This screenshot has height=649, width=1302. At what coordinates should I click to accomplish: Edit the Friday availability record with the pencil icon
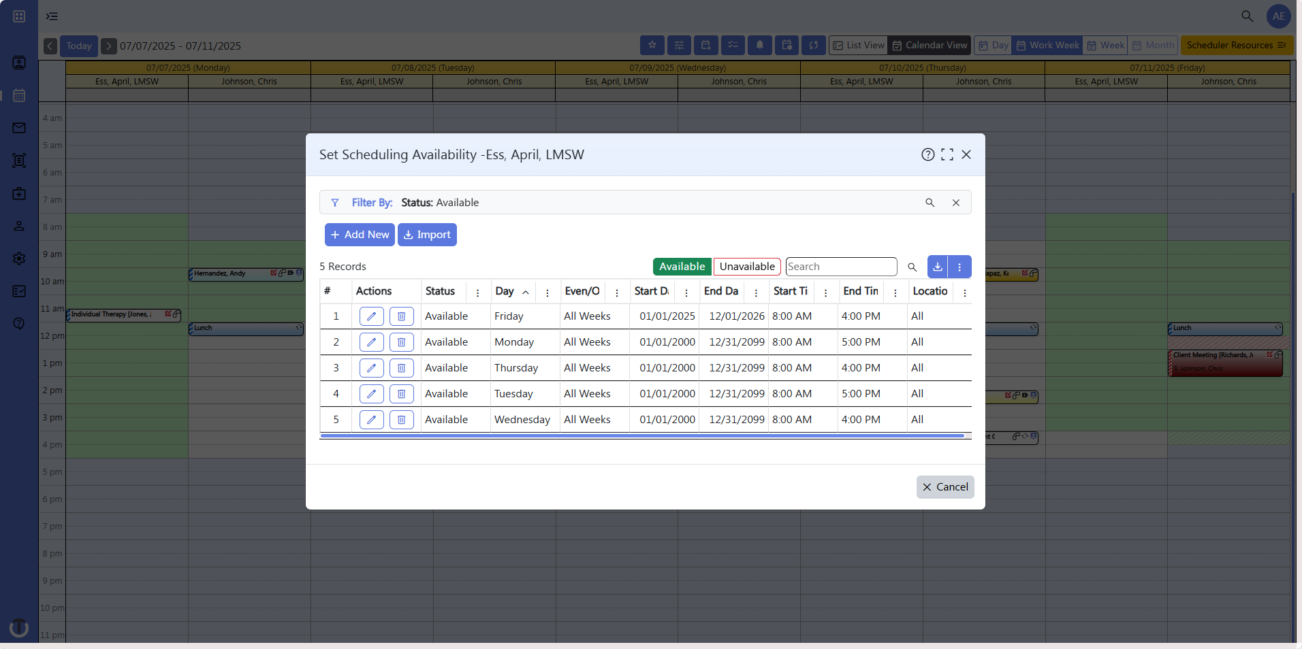pyautogui.click(x=371, y=316)
